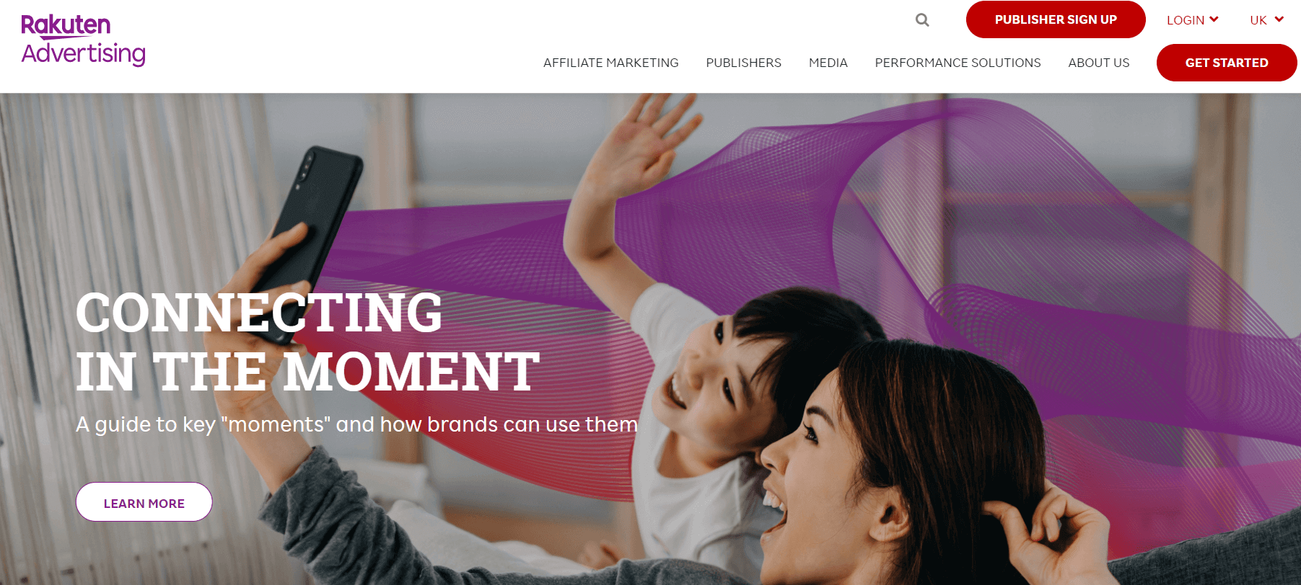Screen dimensions: 1301x585
Task: Open the MEDIA menu item
Action: (x=828, y=63)
